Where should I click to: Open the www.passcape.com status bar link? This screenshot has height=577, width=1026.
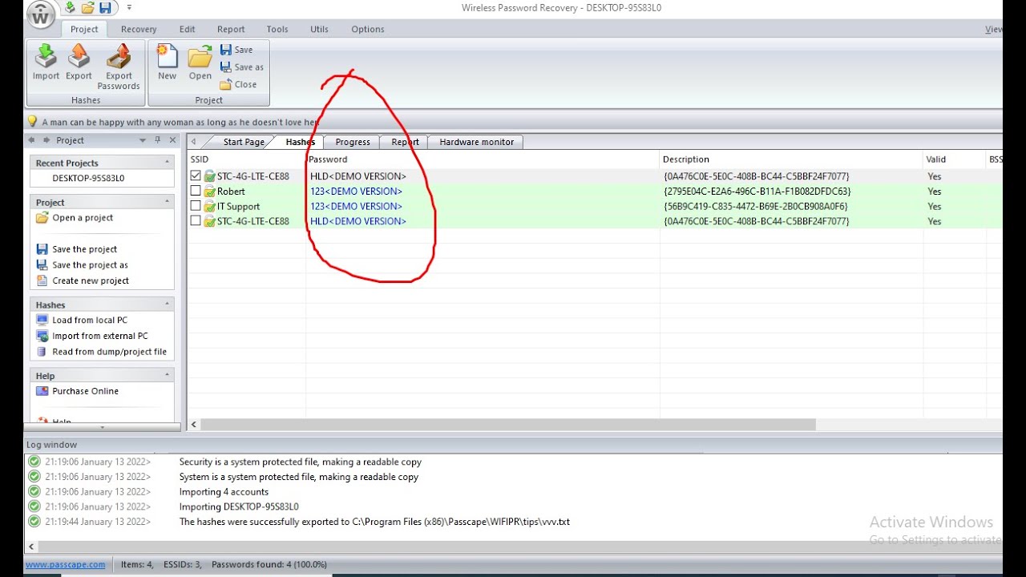(65, 565)
